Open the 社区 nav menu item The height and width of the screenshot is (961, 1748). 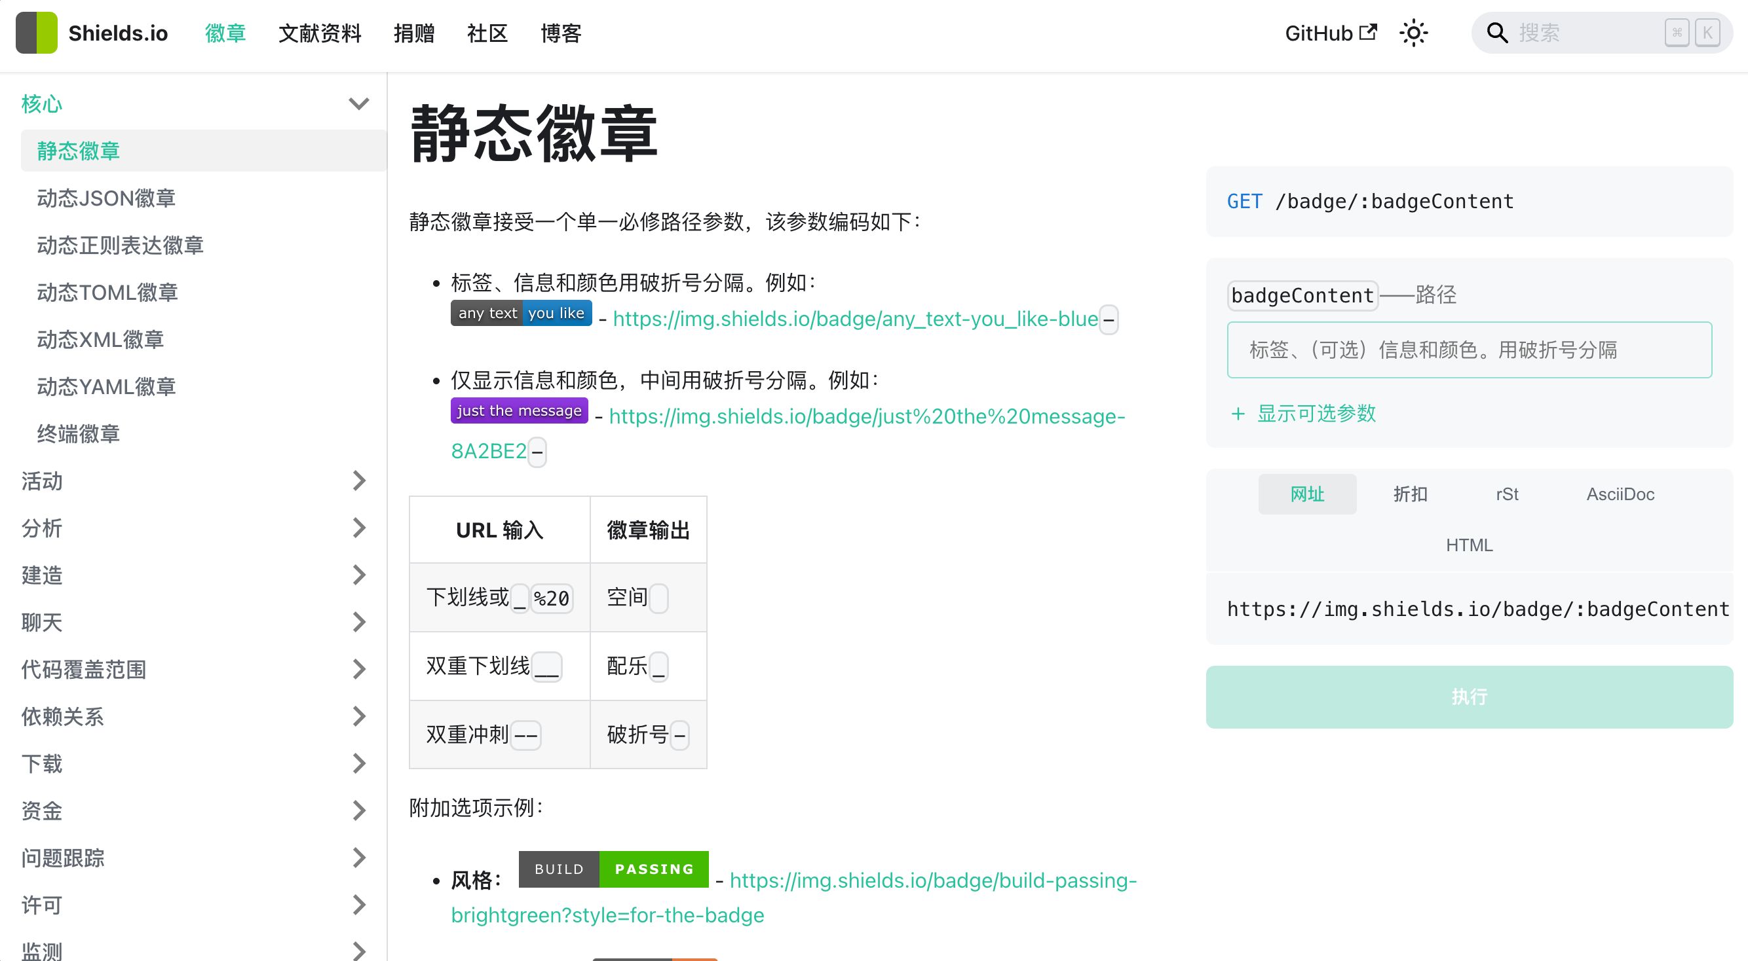487,33
